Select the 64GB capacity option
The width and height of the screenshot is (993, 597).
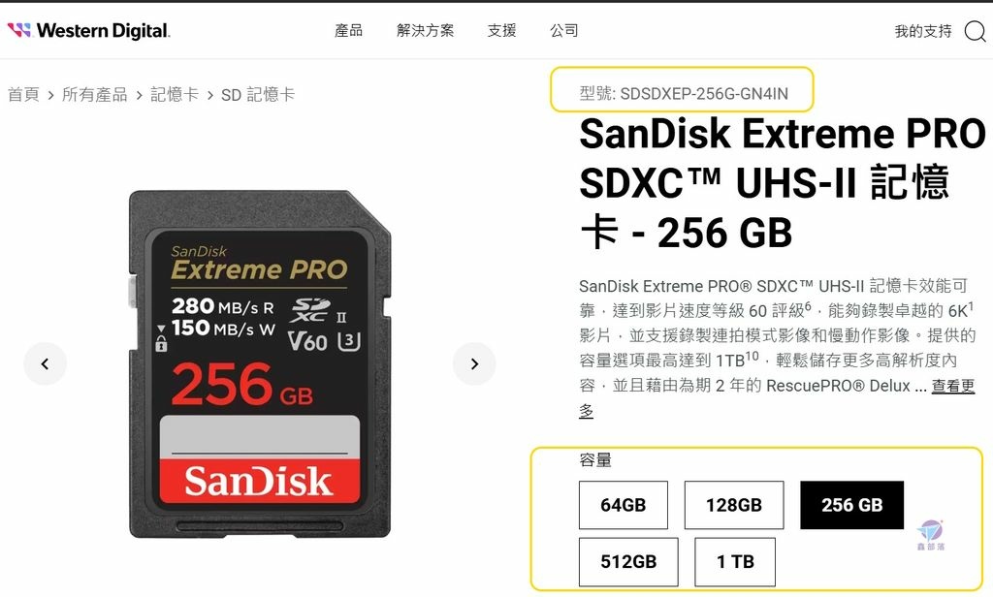[624, 505]
